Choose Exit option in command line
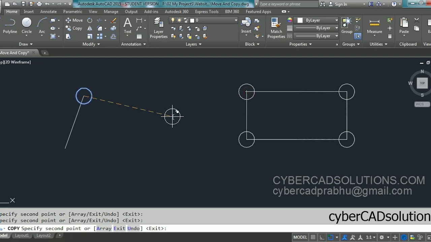This screenshot has width=431, height=242. [x=119, y=228]
